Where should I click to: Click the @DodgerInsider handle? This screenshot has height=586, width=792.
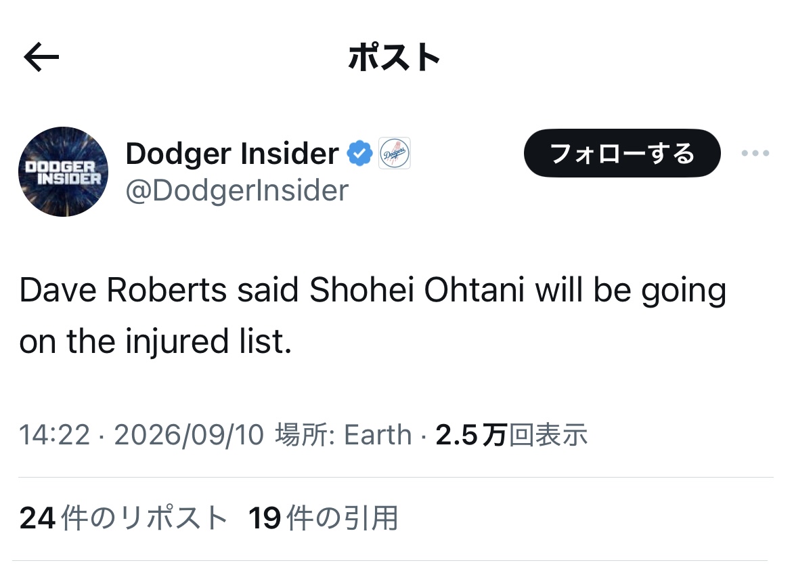(x=237, y=191)
